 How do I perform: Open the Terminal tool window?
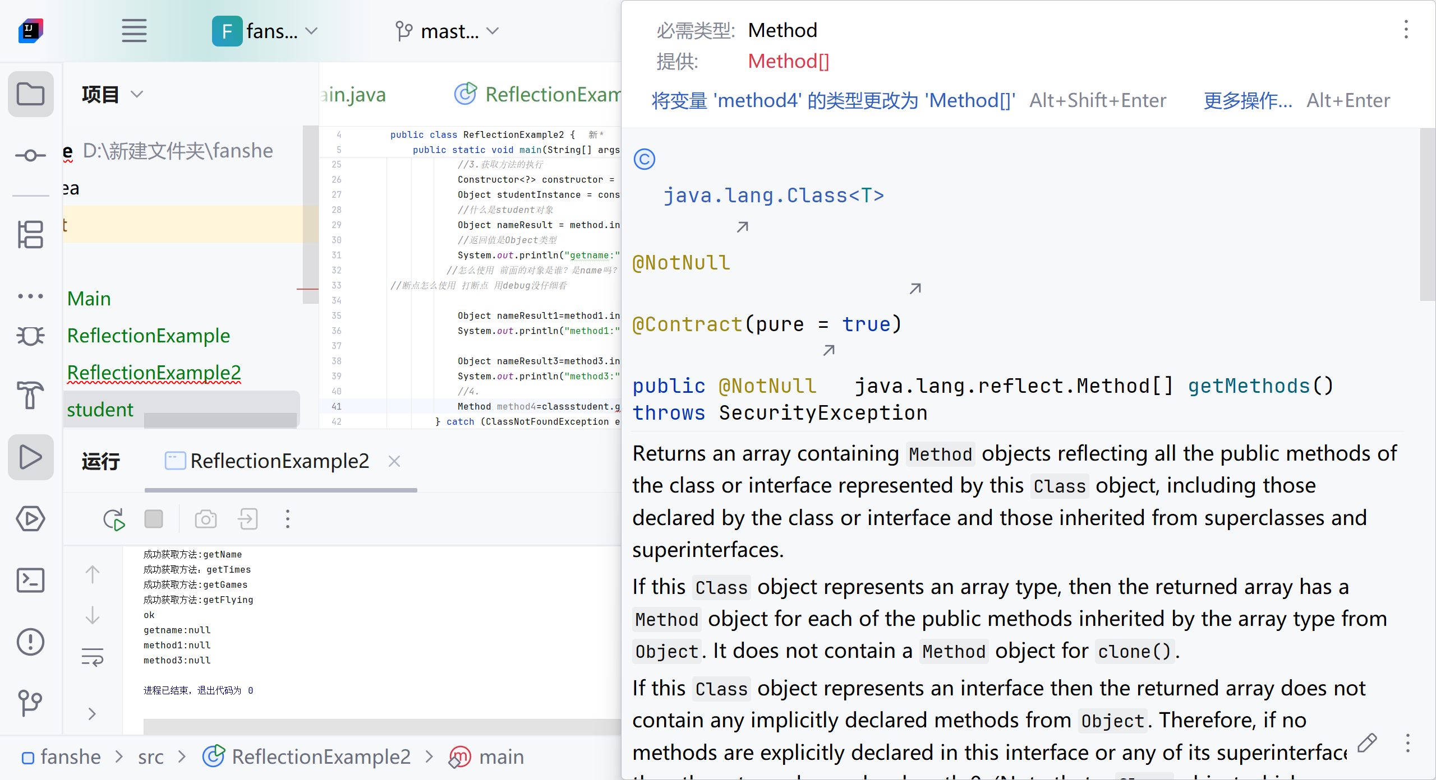coord(30,580)
